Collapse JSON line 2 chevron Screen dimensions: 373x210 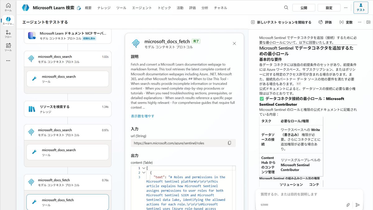pos(144,173)
